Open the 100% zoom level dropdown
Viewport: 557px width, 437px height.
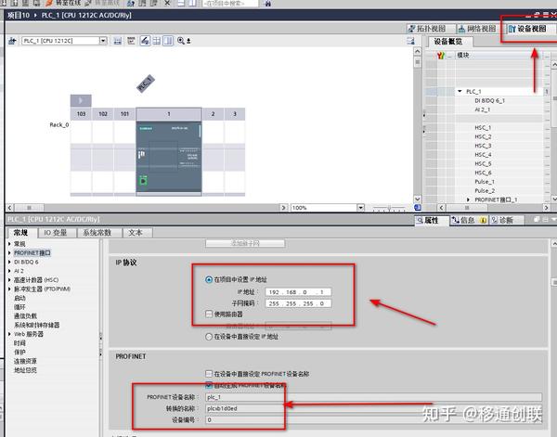[360, 208]
